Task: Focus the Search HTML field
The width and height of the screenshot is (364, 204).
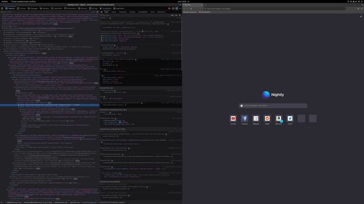Action: coord(47,12)
